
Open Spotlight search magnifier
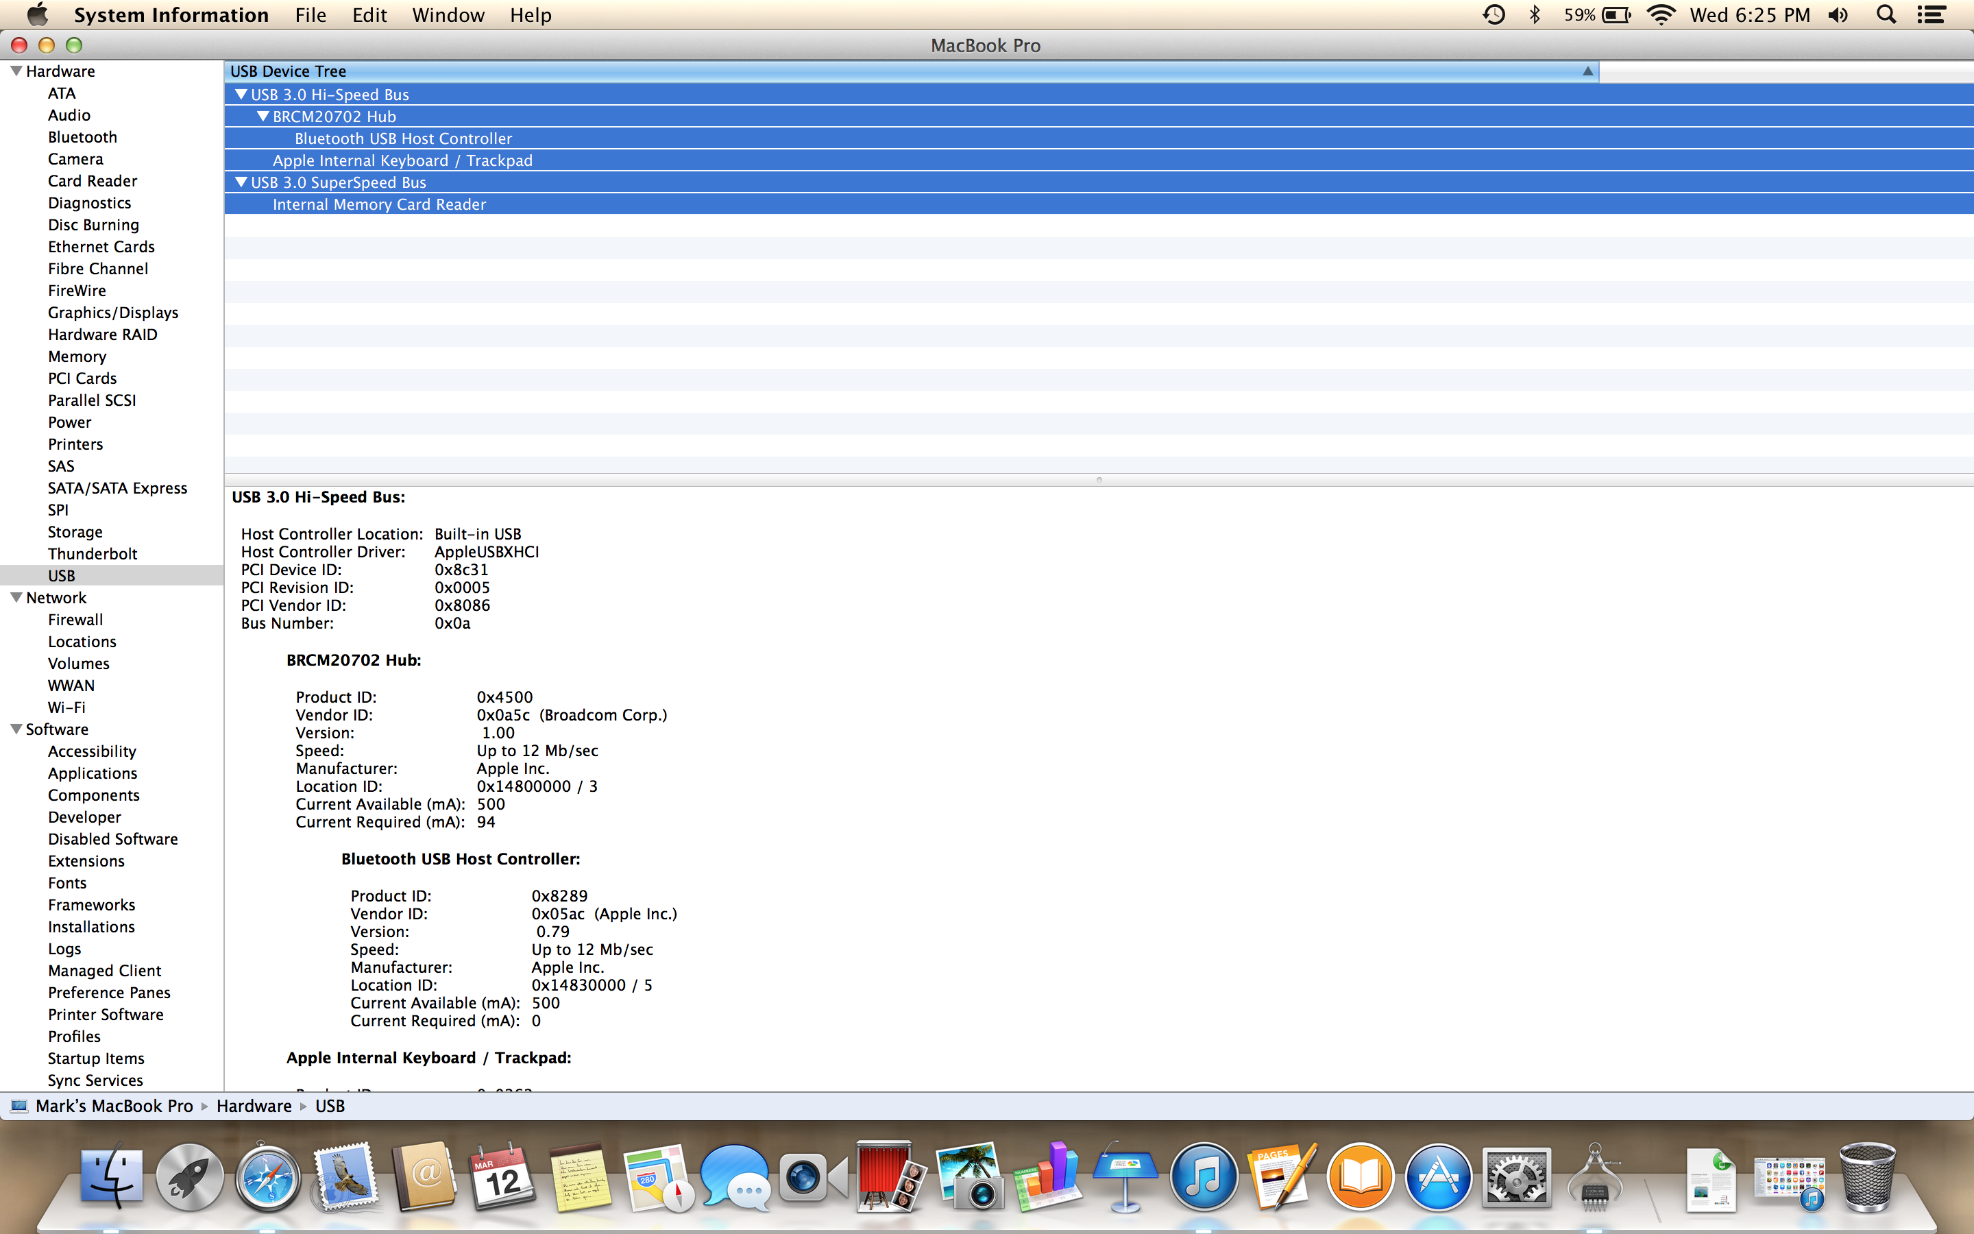(x=1886, y=14)
